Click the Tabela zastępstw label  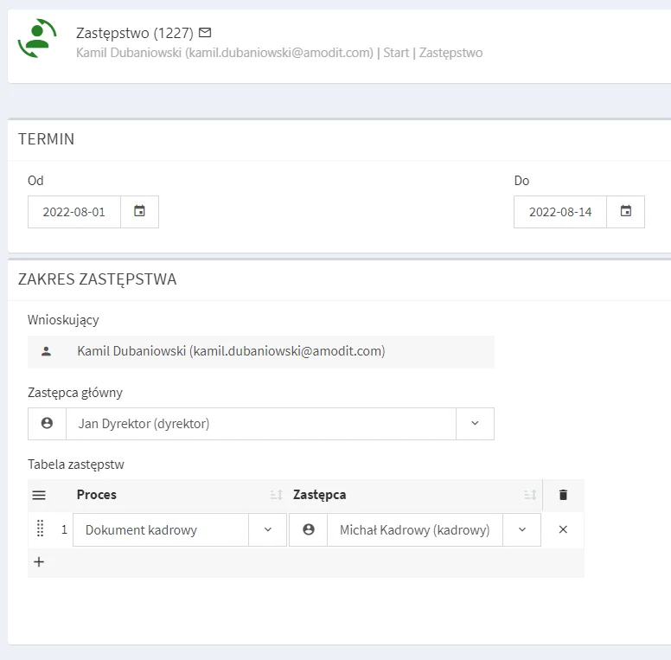tap(76, 465)
